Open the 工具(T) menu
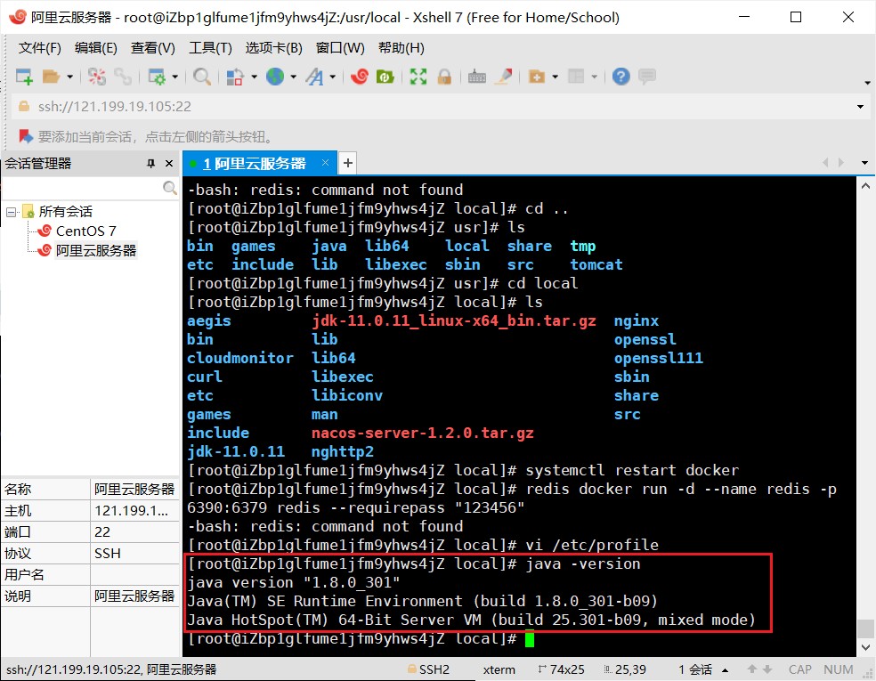The width and height of the screenshot is (876, 681). pos(210,48)
